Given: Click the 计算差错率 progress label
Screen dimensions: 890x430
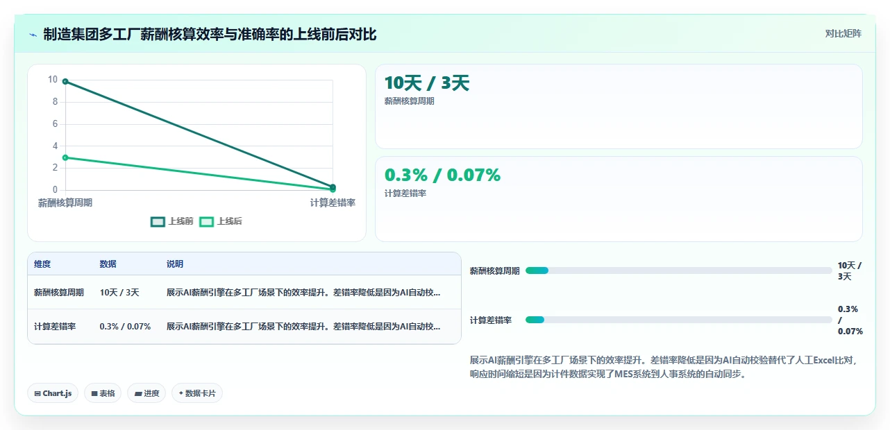Looking at the screenshot, I should click(x=491, y=320).
